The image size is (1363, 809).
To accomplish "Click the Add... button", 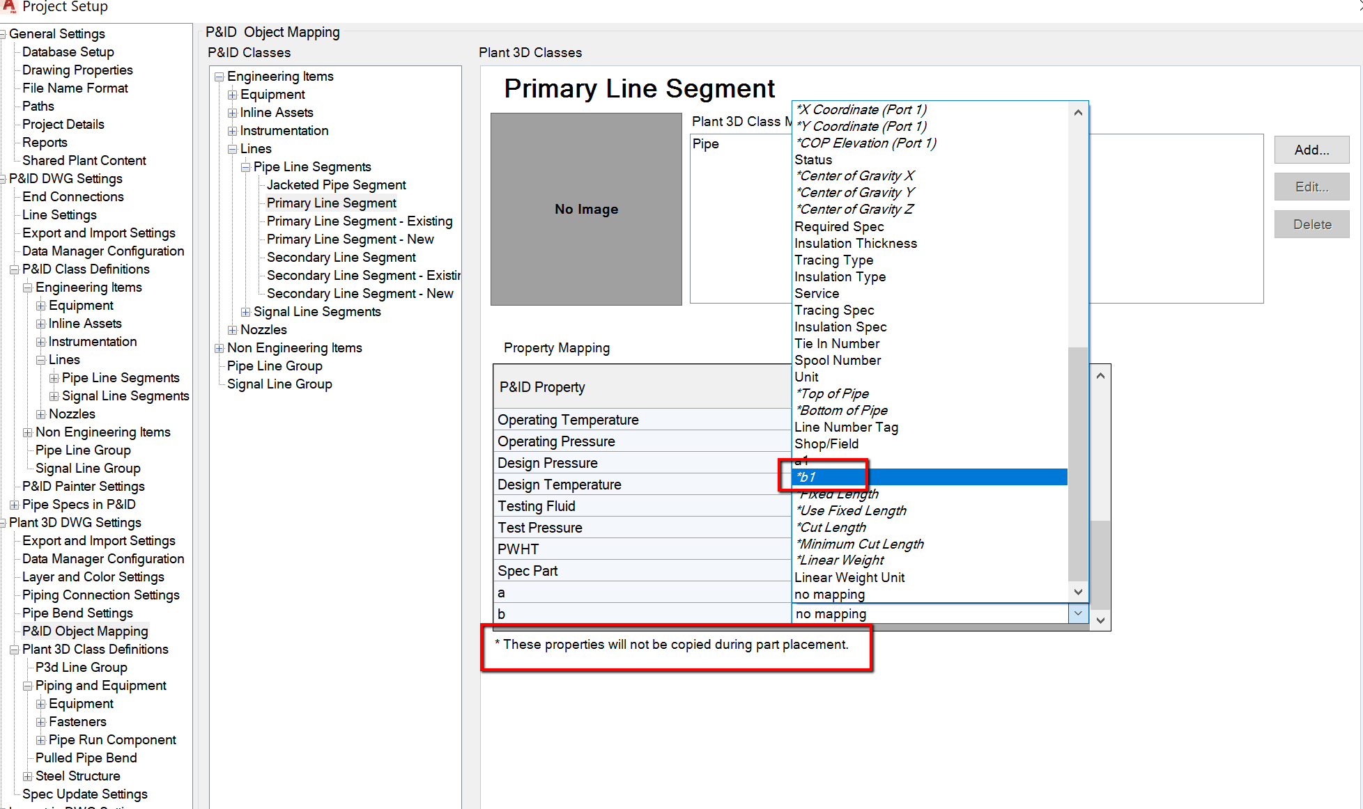I will [x=1311, y=150].
